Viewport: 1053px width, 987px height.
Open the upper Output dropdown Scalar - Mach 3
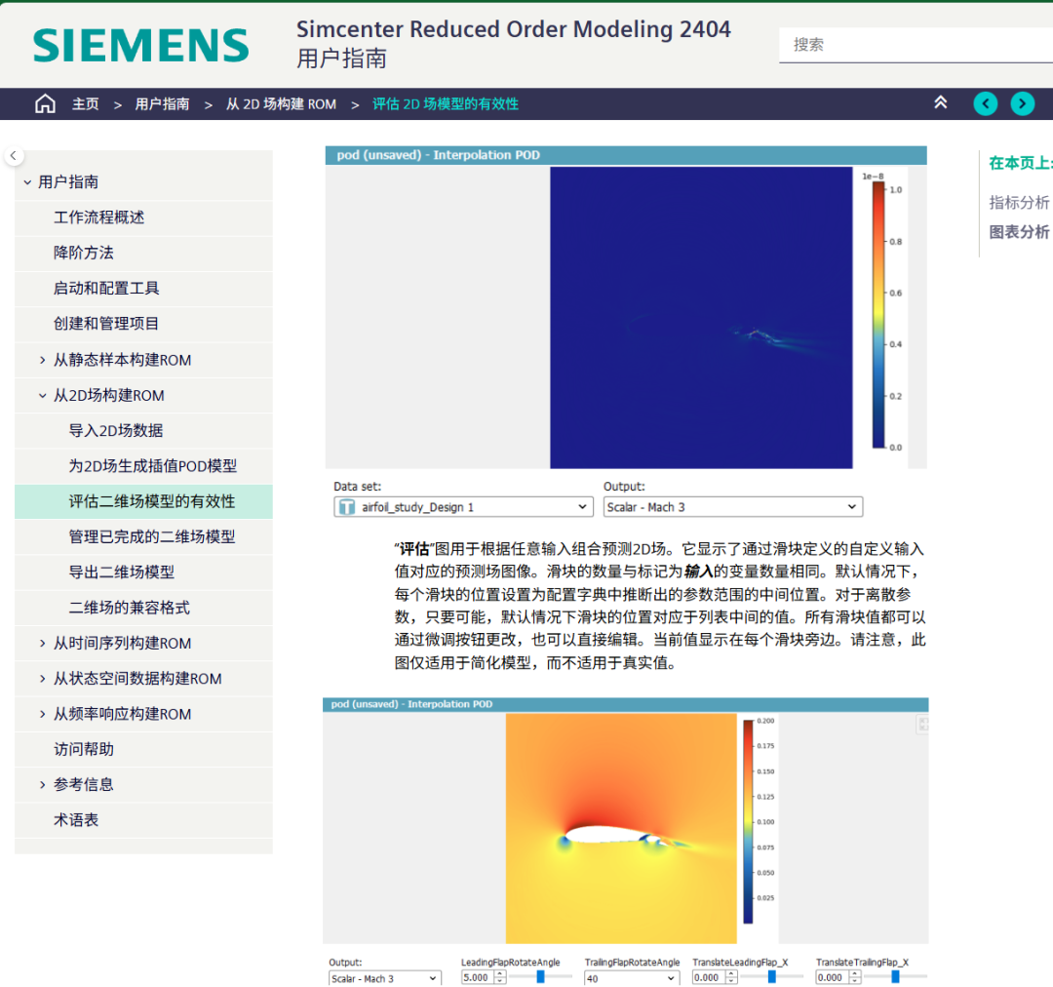732,506
